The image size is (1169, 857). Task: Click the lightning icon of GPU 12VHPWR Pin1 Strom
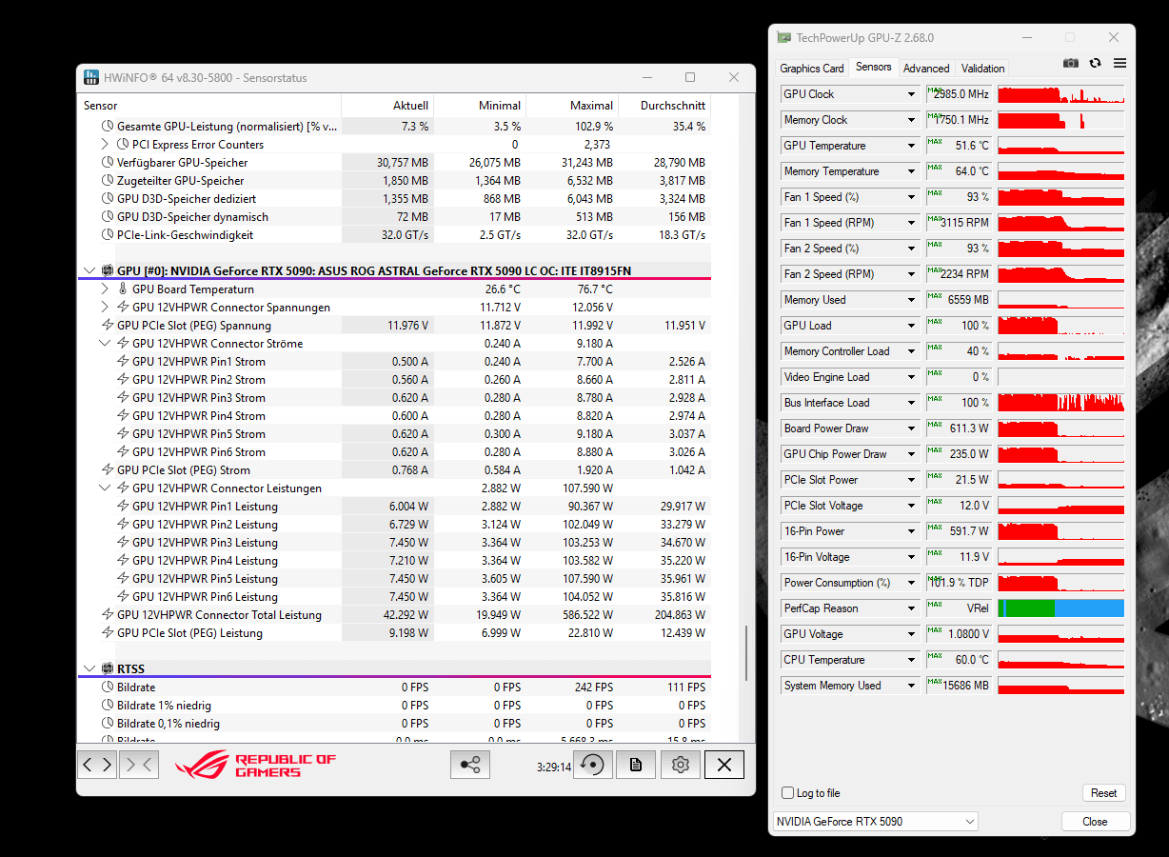[123, 362]
